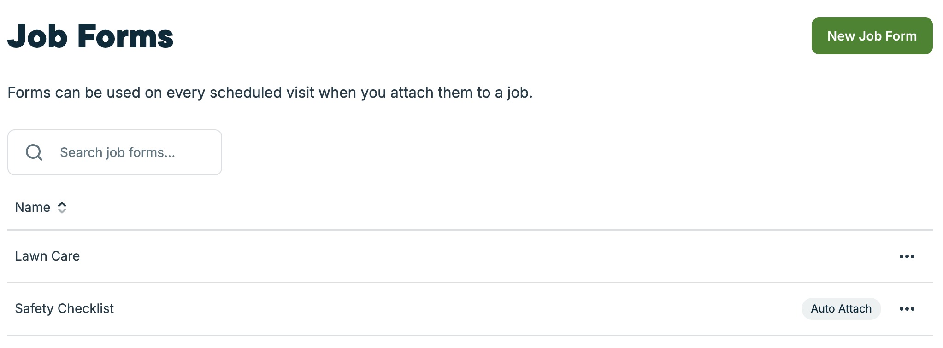
Task: Open more options for Safety Checklist
Action: pos(907,309)
